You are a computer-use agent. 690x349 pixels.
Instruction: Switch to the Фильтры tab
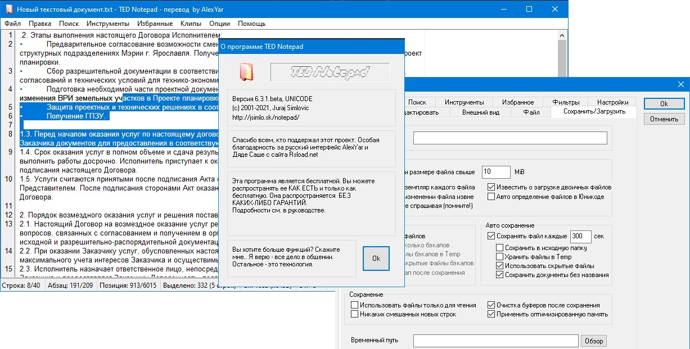click(x=566, y=102)
